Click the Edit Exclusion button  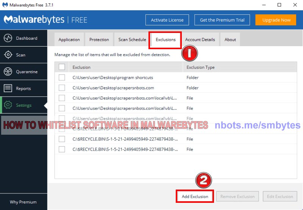coord(280,196)
